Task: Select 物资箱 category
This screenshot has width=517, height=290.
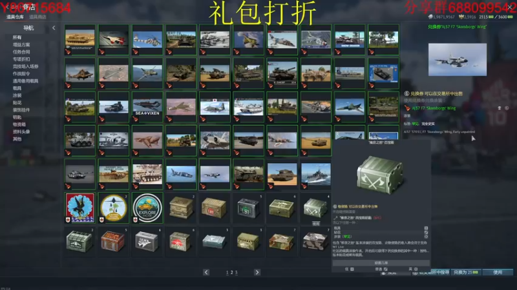Action: click(19, 124)
